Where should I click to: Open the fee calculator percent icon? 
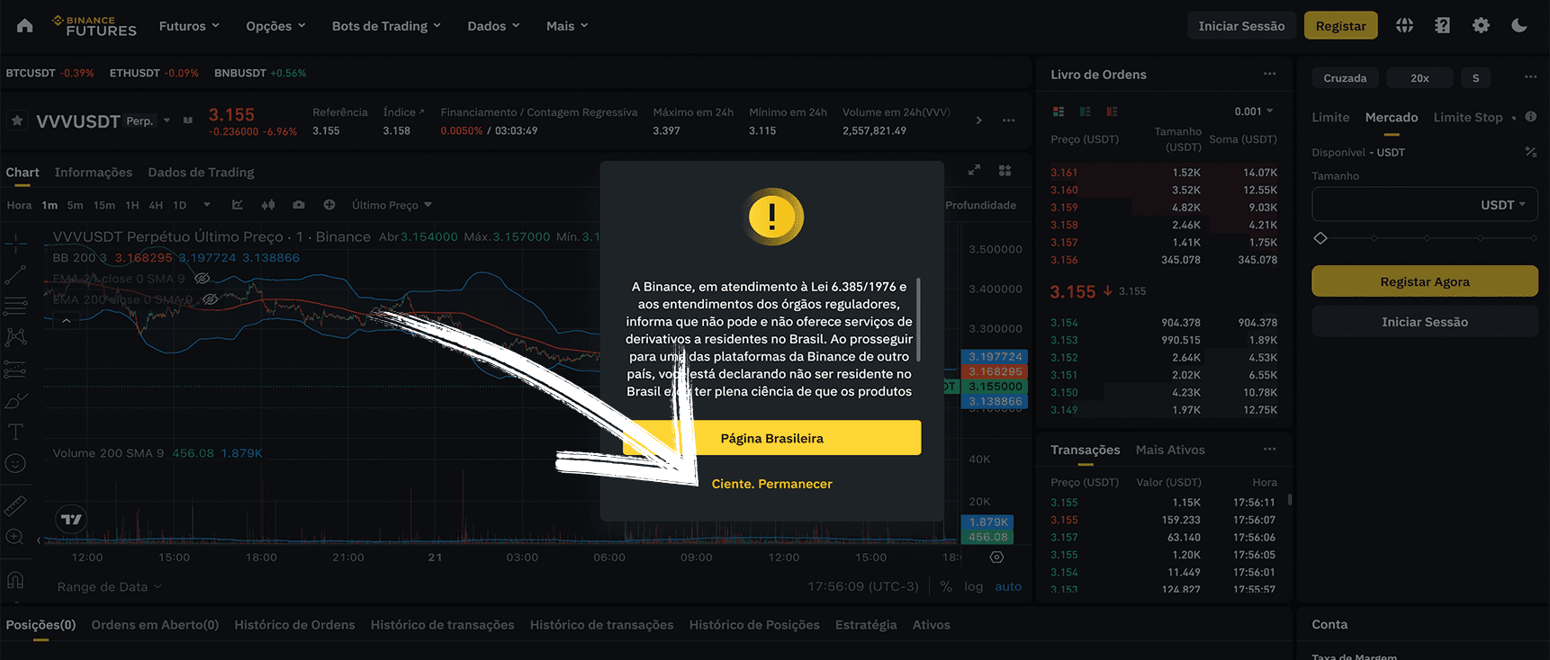tap(1530, 152)
